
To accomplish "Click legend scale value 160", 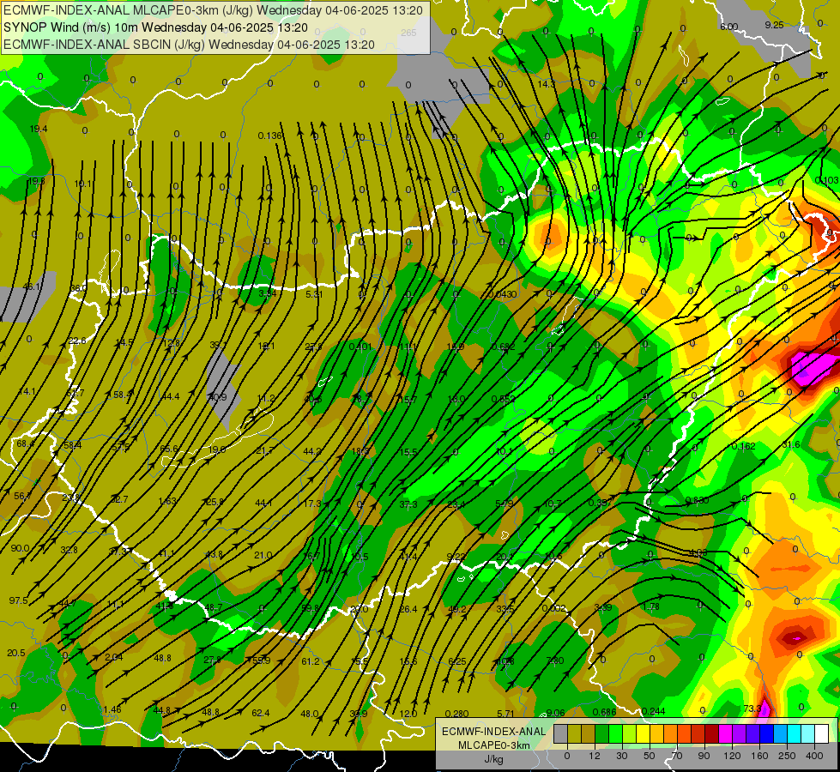I will click(x=759, y=757).
